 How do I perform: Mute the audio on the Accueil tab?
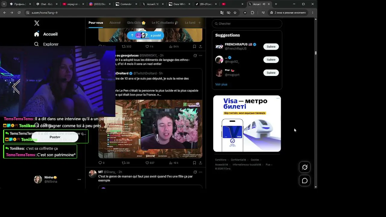click(x=264, y=4)
